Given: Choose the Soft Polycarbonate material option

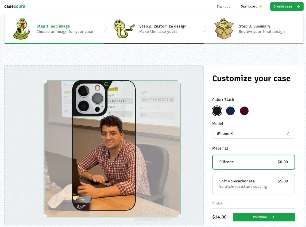Looking at the screenshot, I should [254, 184].
